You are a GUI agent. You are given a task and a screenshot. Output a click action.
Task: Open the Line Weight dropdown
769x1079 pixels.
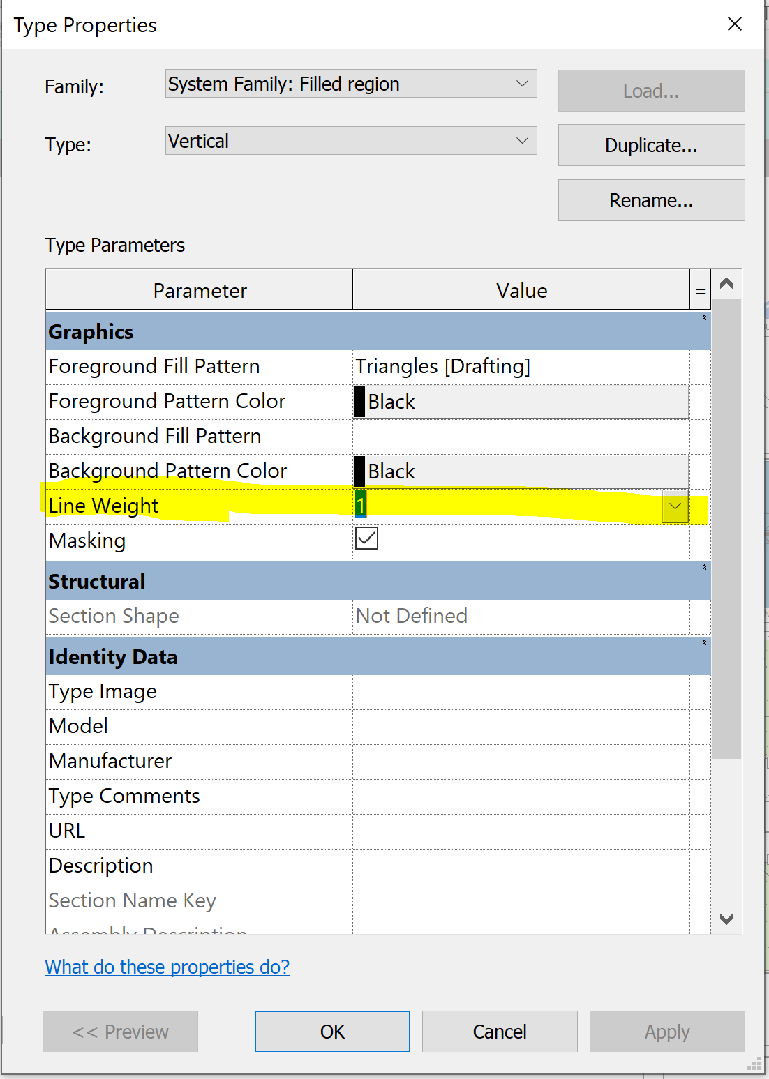click(x=673, y=506)
